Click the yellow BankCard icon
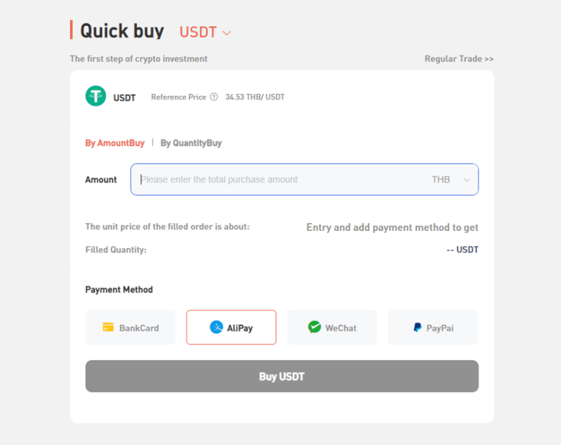 (108, 328)
